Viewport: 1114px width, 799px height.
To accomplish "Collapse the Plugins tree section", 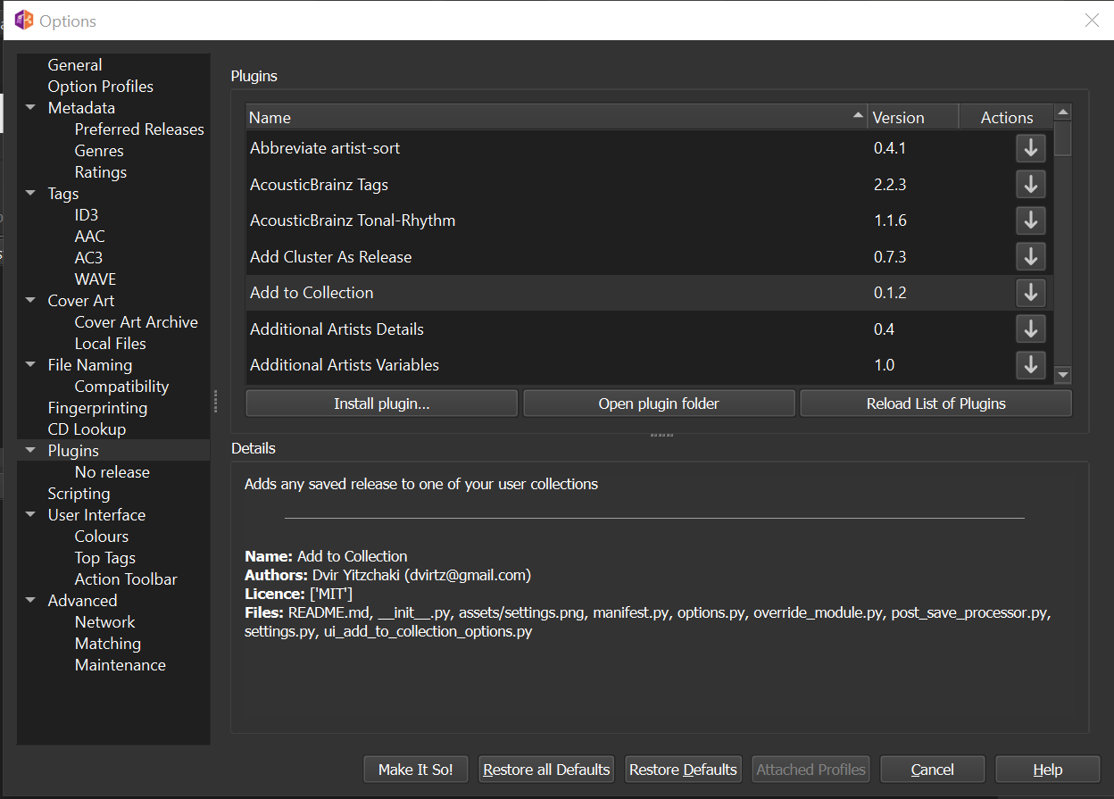I will 31,451.
